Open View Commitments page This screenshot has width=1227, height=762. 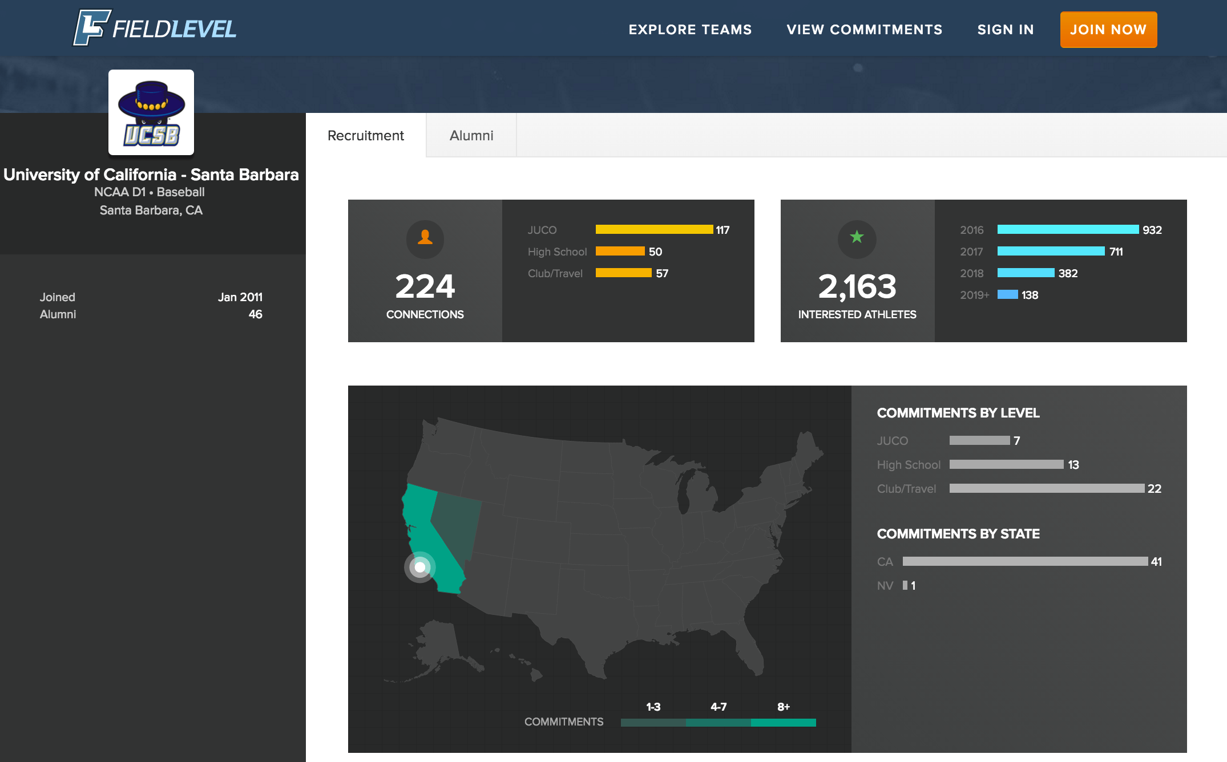pyautogui.click(x=865, y=30)
